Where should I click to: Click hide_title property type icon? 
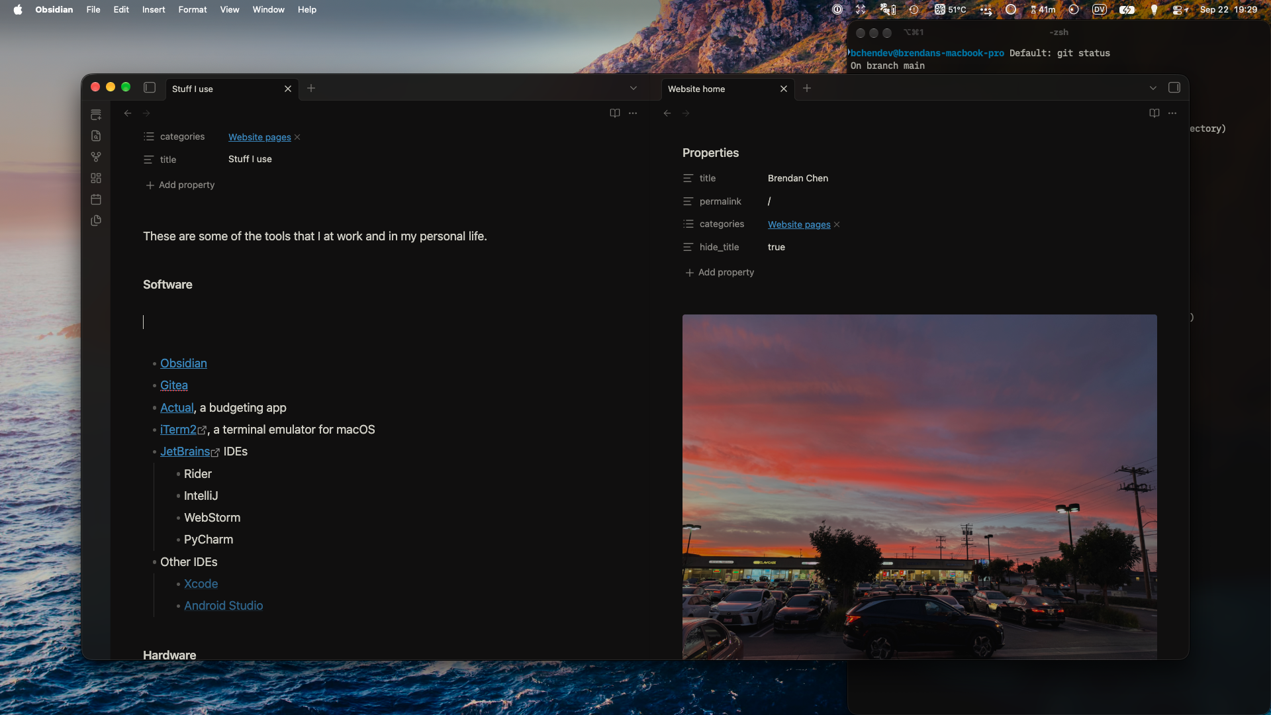[688, 247]
